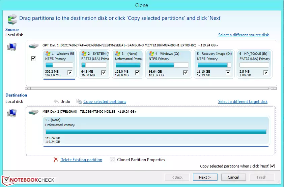The image size is (284, 187).
Task: Uncheck partition 4 Windows (C:) checkbox
Action: pos(186,73)
